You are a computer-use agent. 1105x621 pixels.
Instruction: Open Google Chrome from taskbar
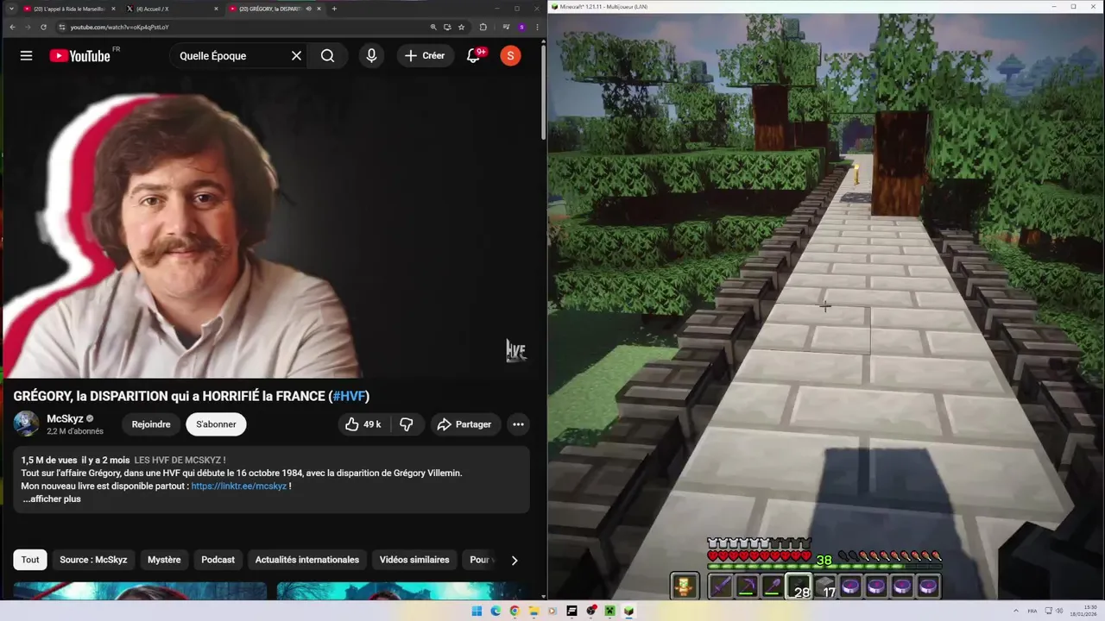(515, 612)
